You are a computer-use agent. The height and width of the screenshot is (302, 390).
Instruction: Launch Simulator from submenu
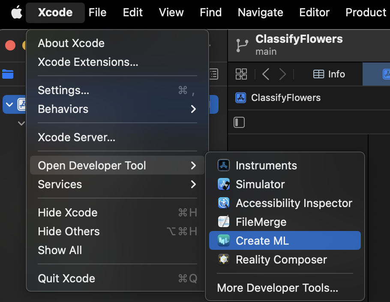tap(285, 184)
